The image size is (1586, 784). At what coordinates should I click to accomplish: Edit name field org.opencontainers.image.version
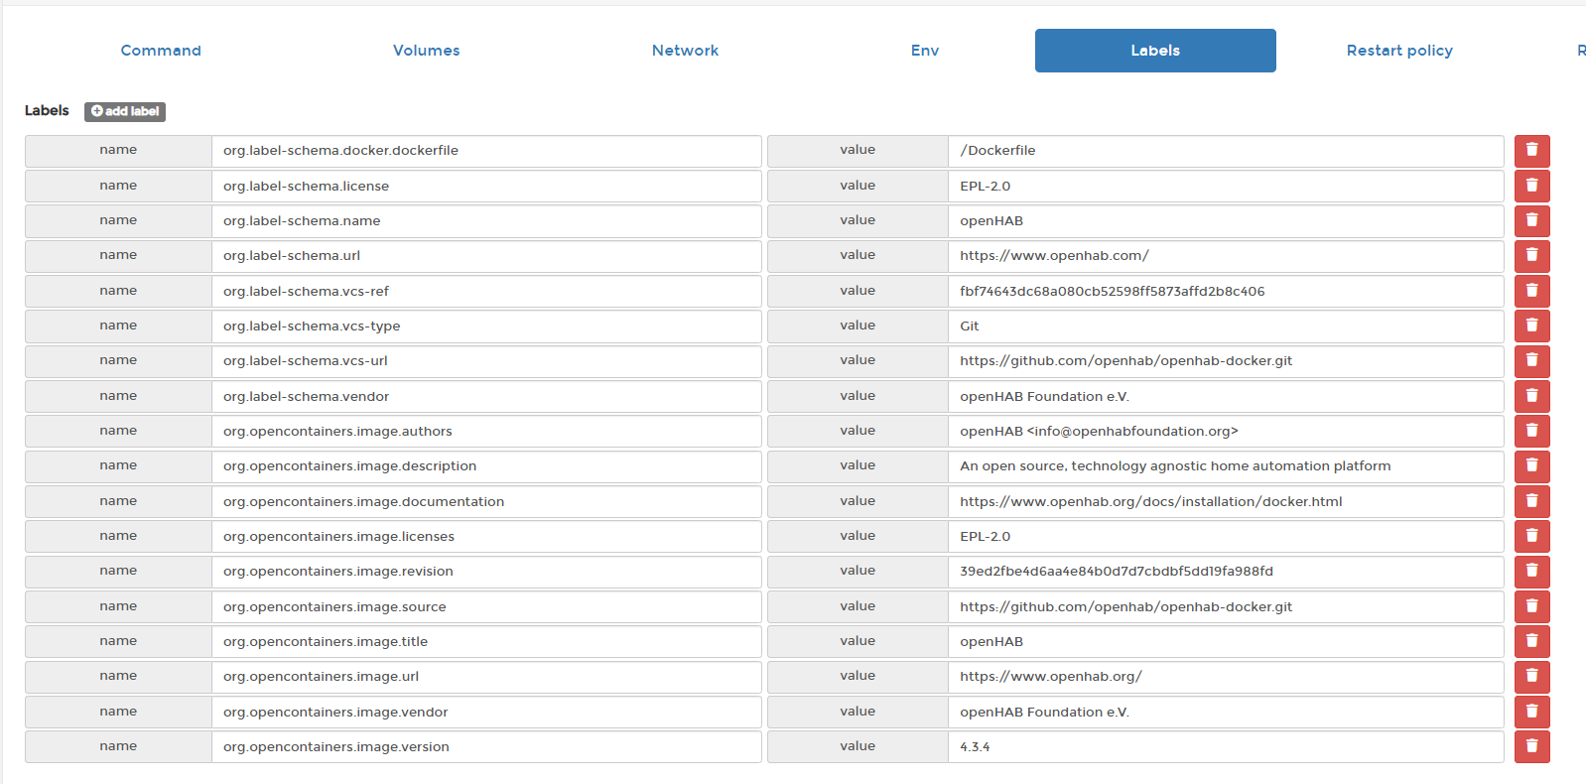tap(486, 746)
